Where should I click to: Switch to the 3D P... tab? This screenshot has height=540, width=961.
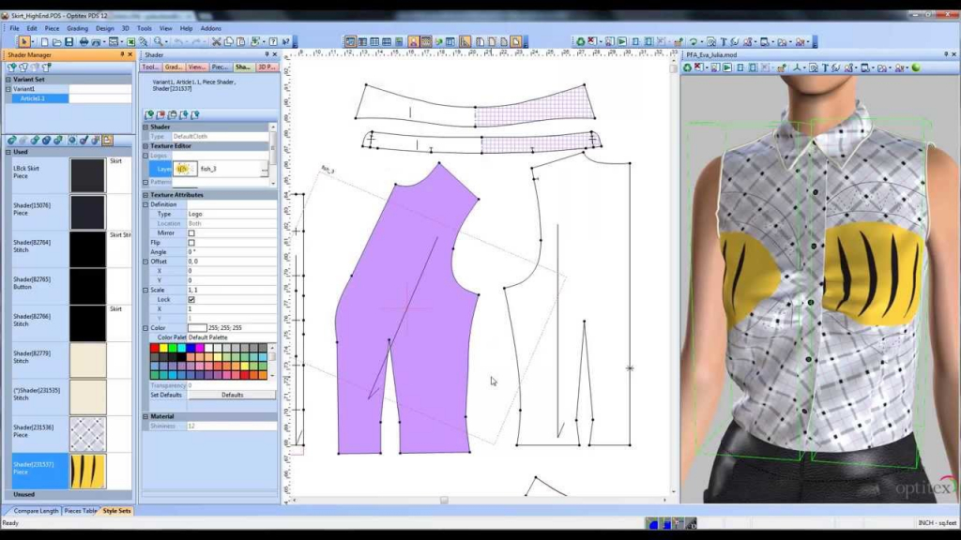coord(267,67)
